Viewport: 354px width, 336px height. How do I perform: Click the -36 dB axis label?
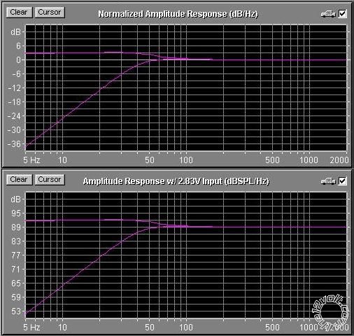click(x=14, y=144)
